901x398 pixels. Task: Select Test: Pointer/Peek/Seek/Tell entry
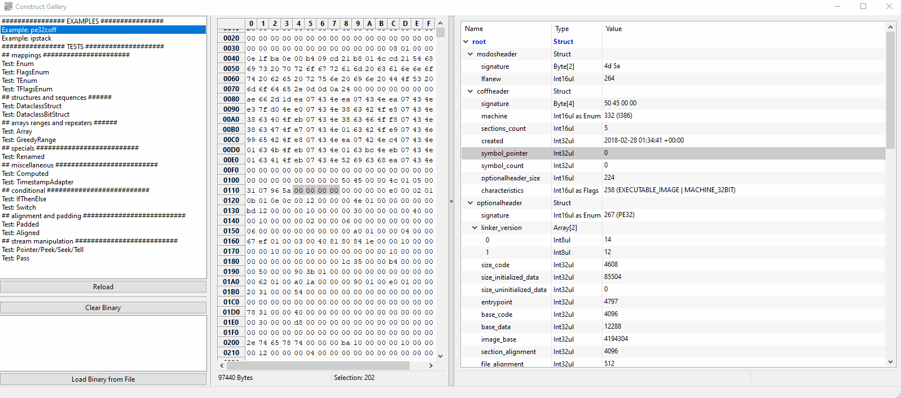43,250
